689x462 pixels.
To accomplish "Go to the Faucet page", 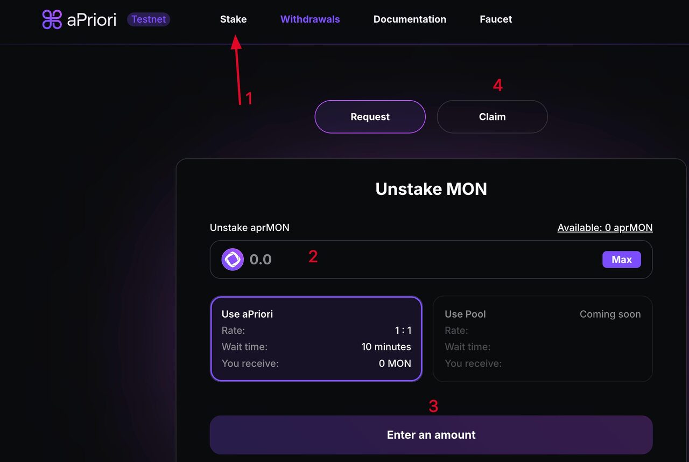I will pos(496,19).
